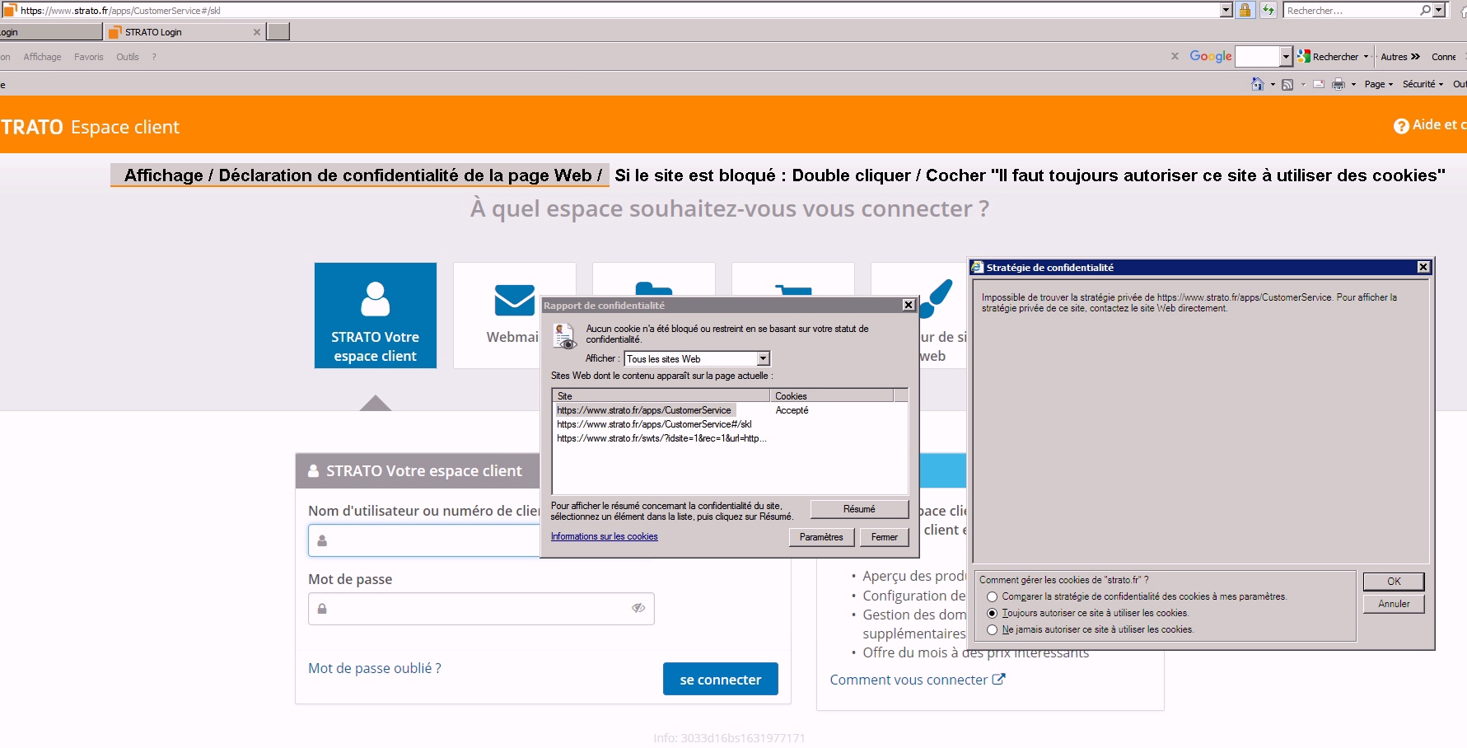Click the Paramètres button
1467x748 pixels.
[821, 537]
